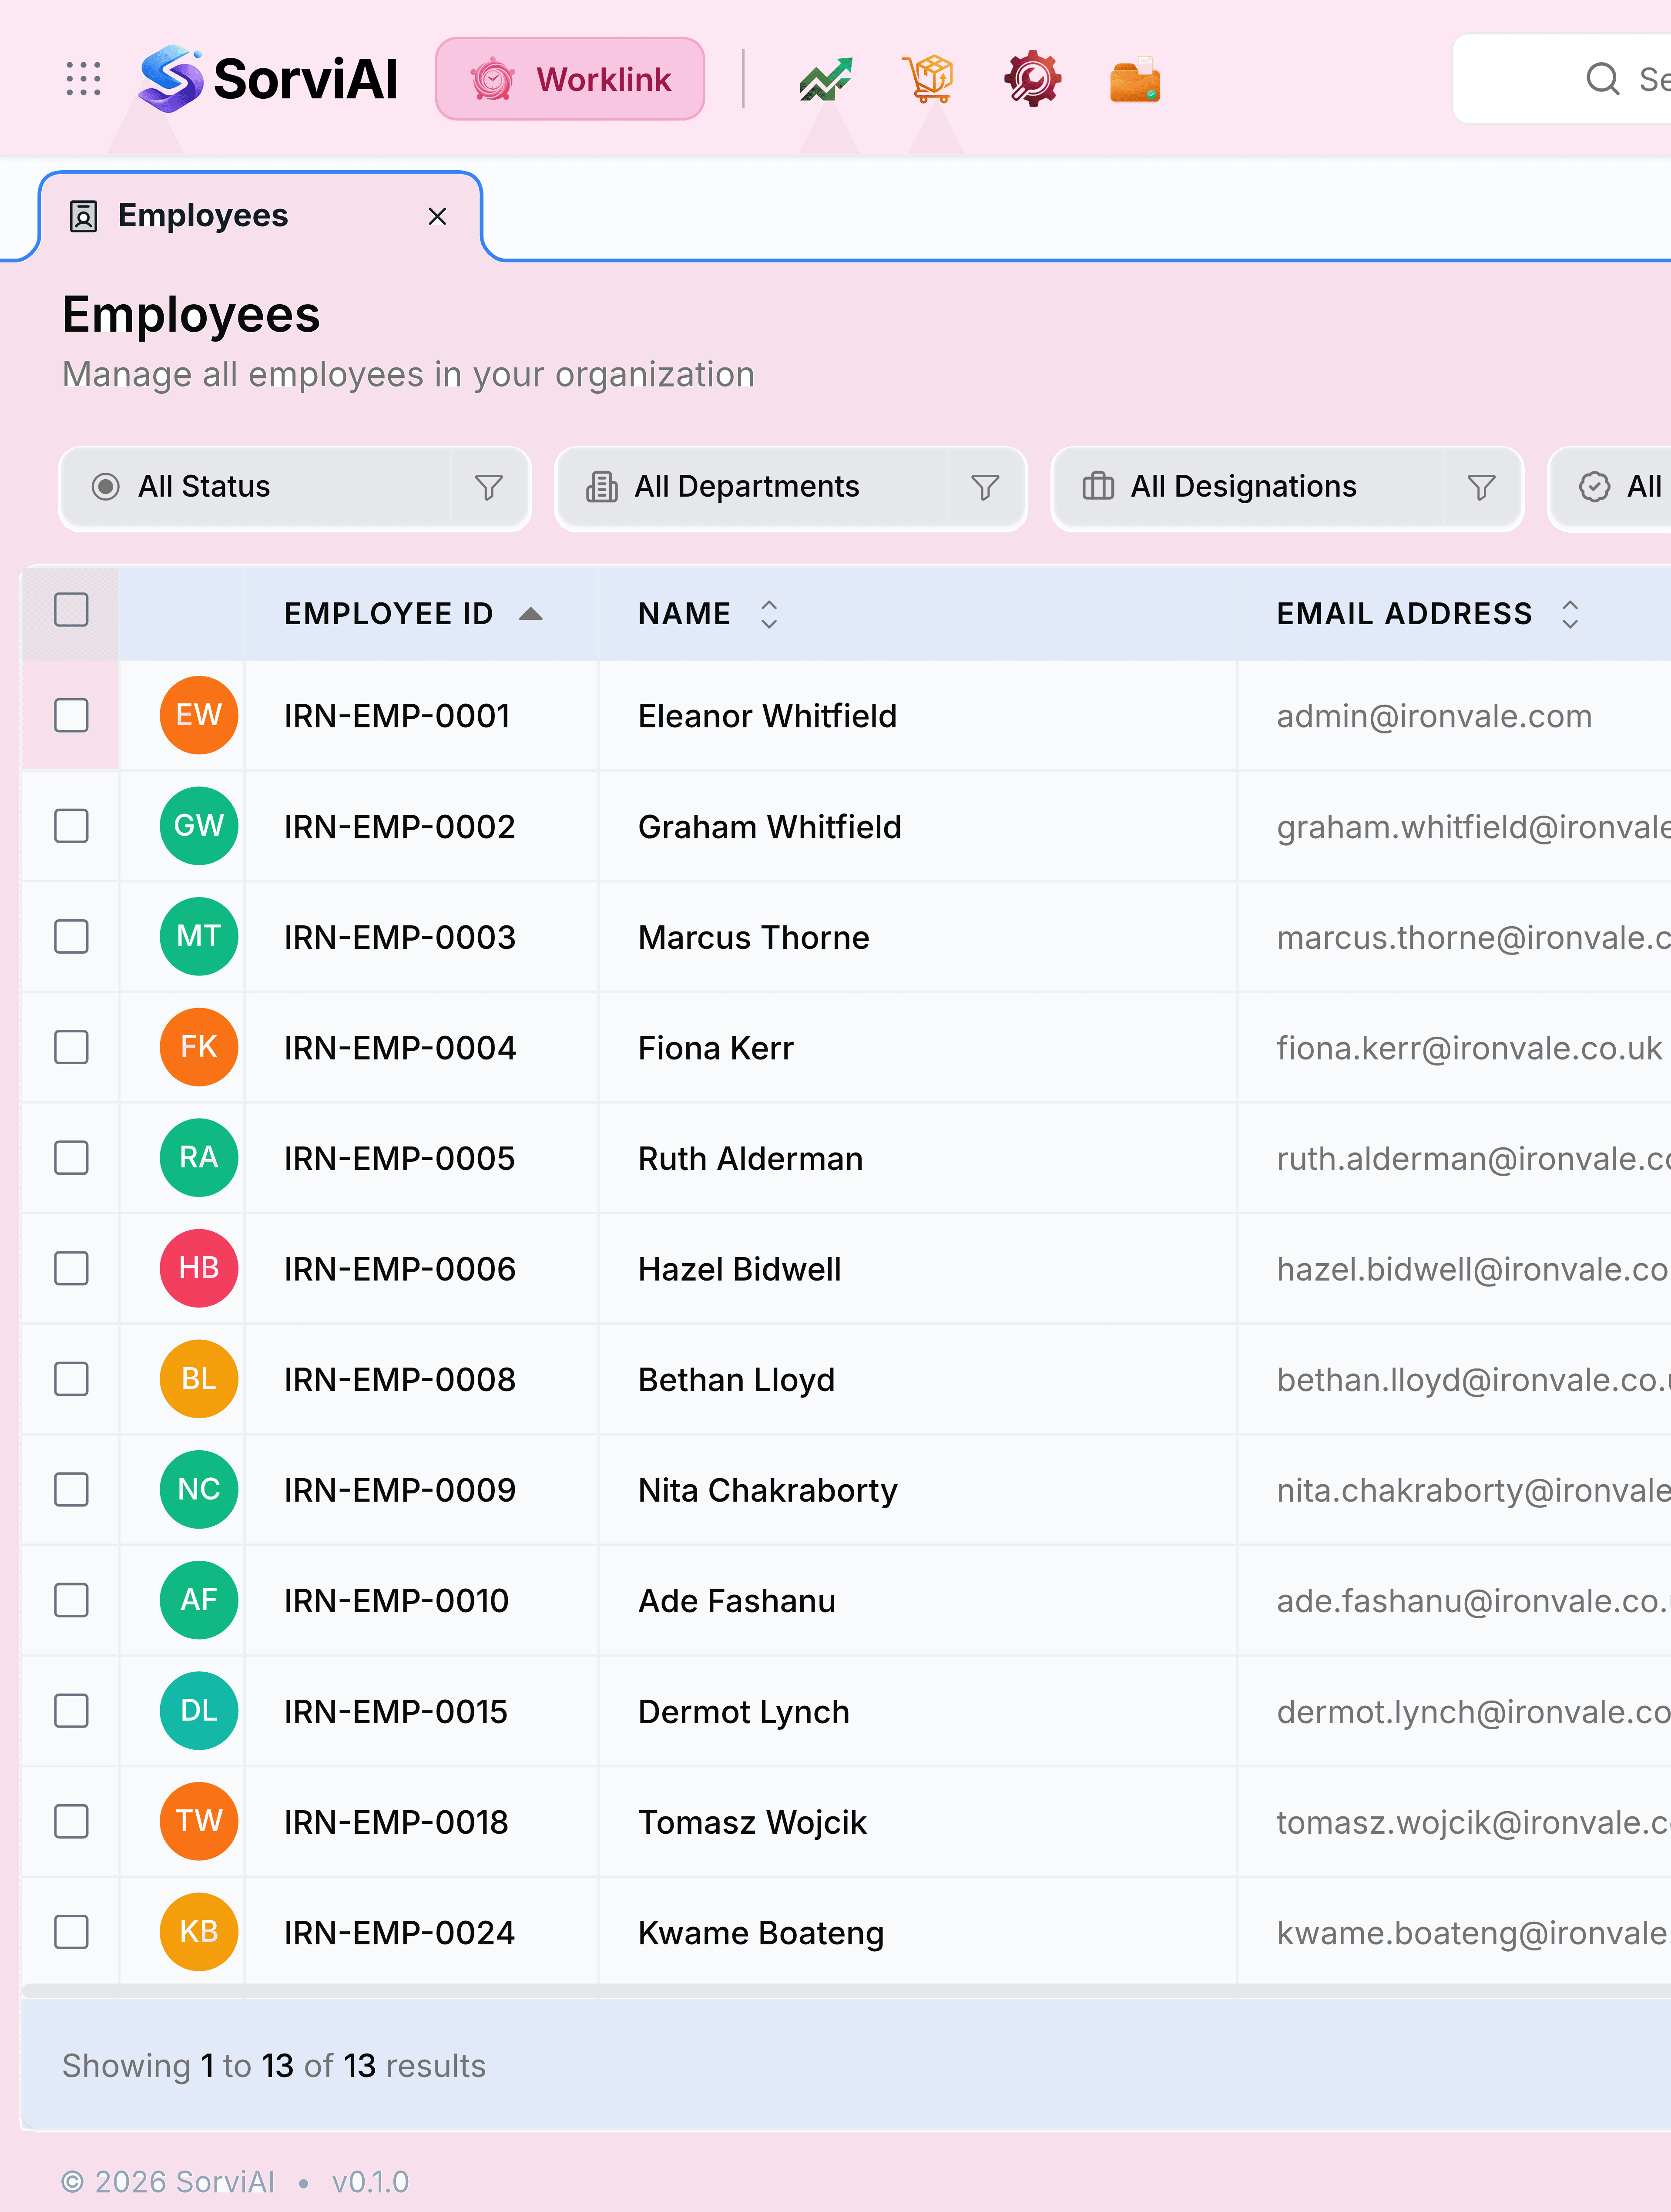Open the Worklink module tab
The width and height of the screenshot is (1671, 2212).
coord(570,79)
